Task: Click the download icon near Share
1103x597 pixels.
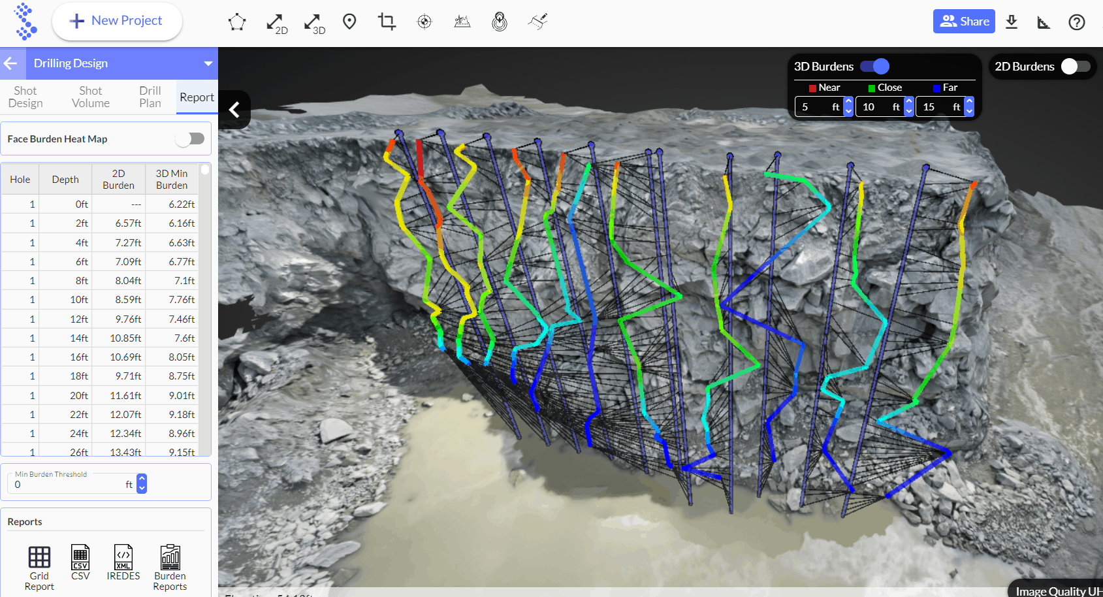Action: tap(1012, 22)
